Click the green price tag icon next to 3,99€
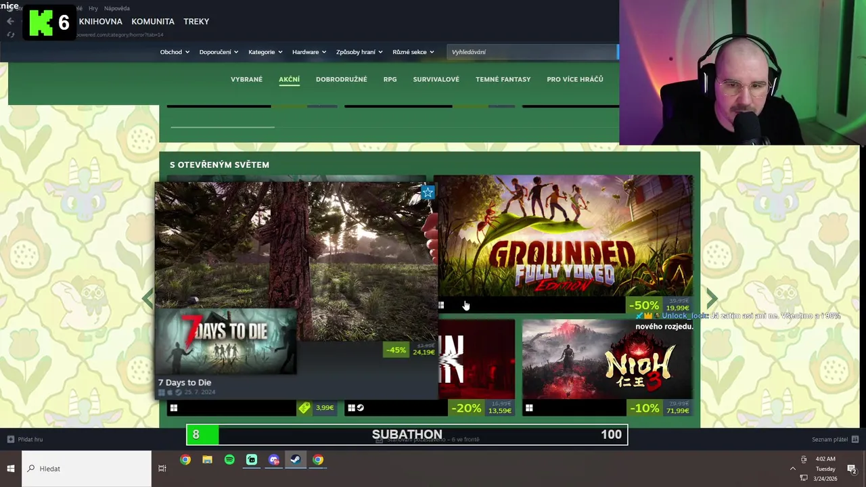Viewport: 866px width, 487px height. pyautogui.click(x=304, y=408)
